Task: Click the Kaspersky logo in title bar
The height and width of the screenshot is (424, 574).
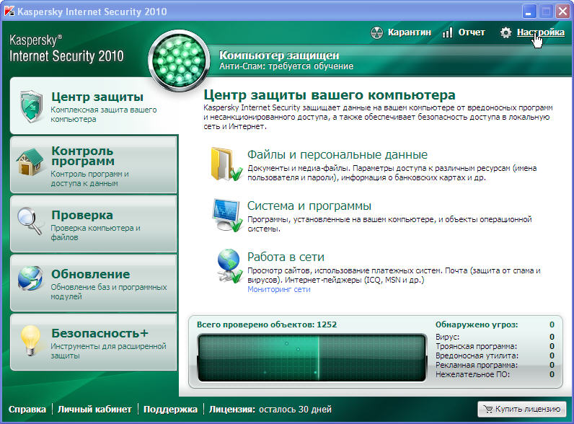Action: [9, 12]
